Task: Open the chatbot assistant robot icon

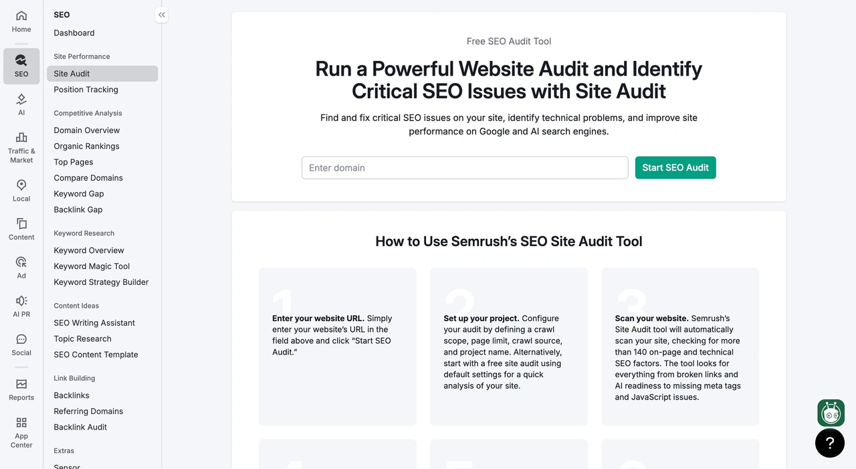Action: [x=831, y=413]
